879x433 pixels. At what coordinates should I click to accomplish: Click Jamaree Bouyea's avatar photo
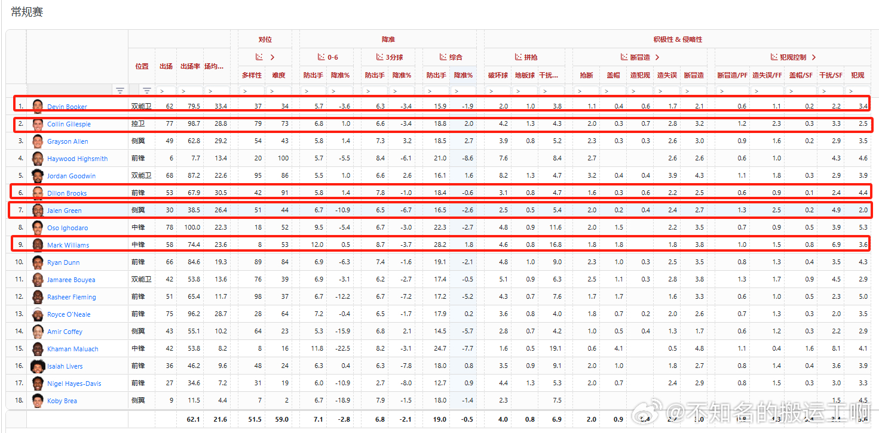click(38, 280)
